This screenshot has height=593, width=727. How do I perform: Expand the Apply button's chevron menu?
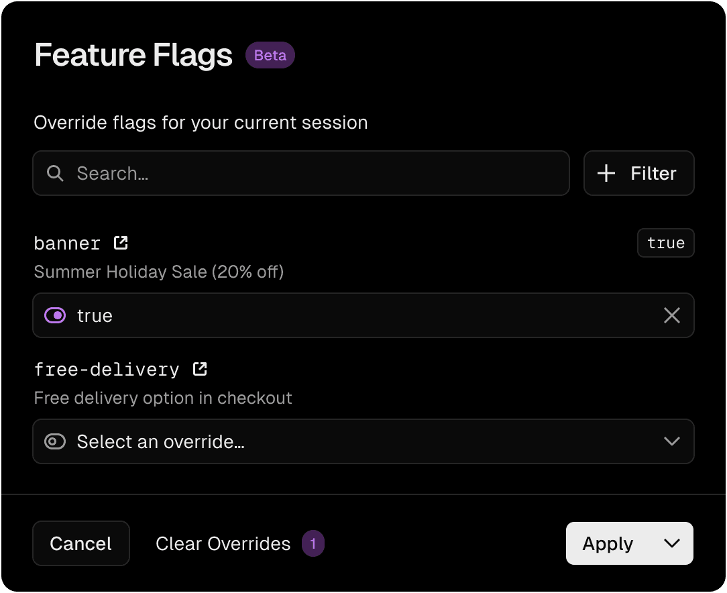coord(671,543)
